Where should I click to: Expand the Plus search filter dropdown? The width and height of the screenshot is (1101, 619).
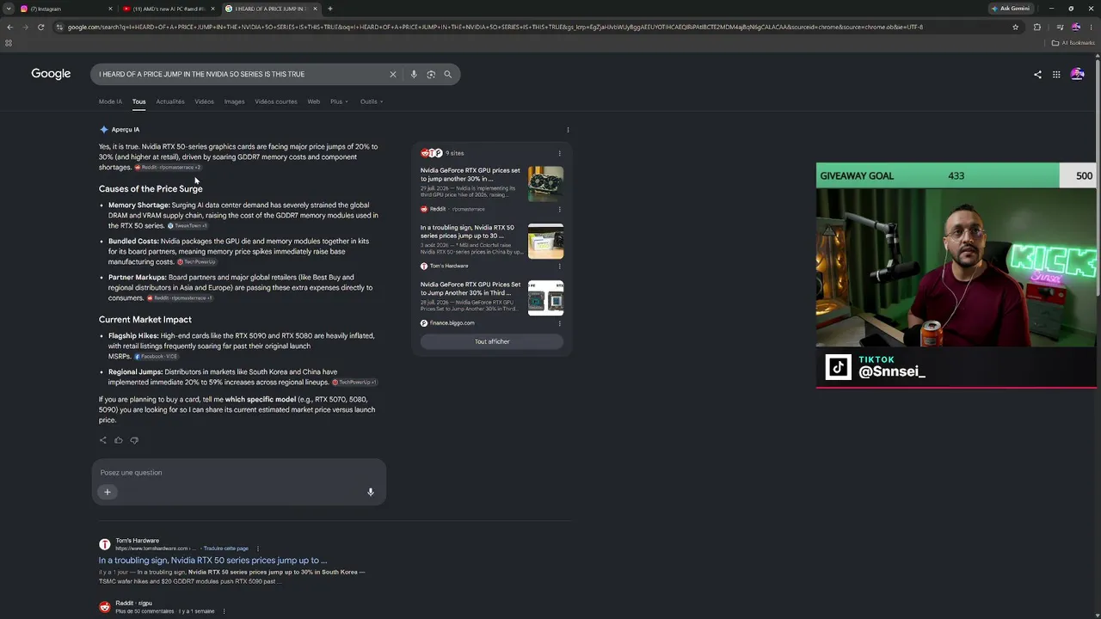coord(339,101)
